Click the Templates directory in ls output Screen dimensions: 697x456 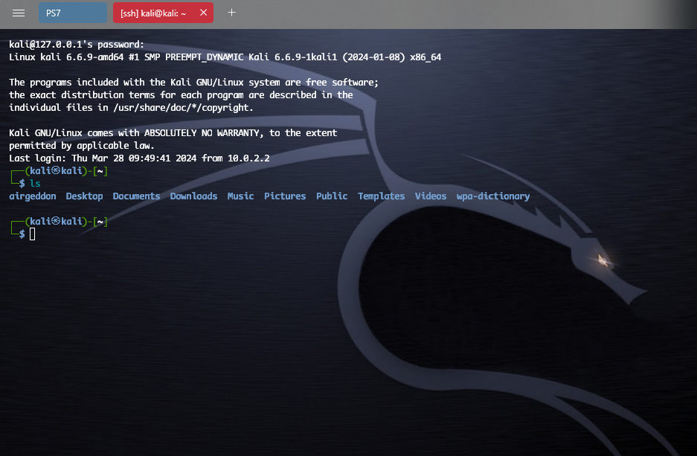(382, 196)
